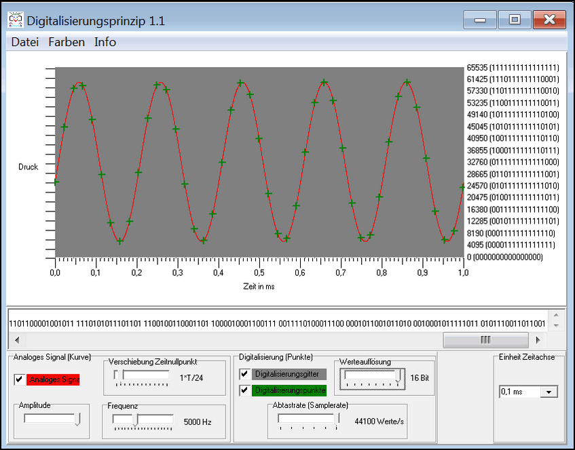Click the Digitalisierungsprinzip app icon in title bar
Viewport: 575px width, 450px height.
pyautogui.click(x=16, y=20)
